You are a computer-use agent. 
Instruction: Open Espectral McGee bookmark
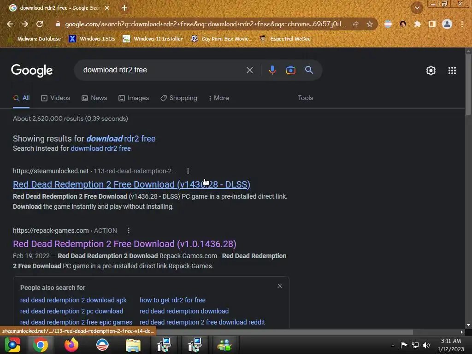point(285,39)
